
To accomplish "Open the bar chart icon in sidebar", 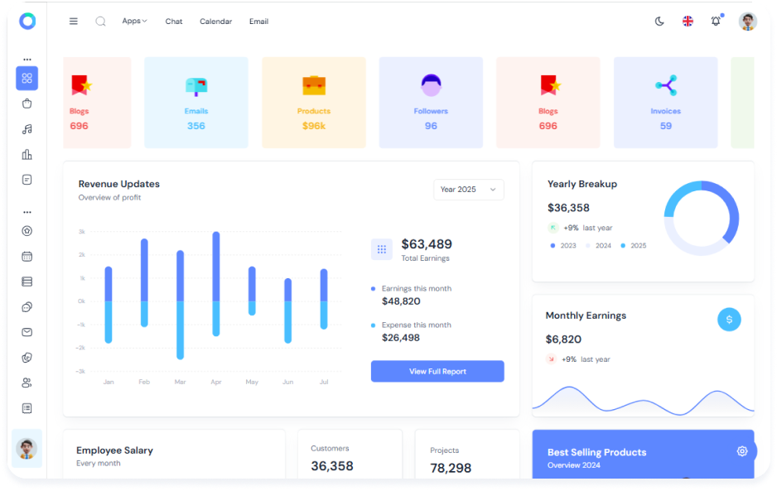I will coord(27,154).
